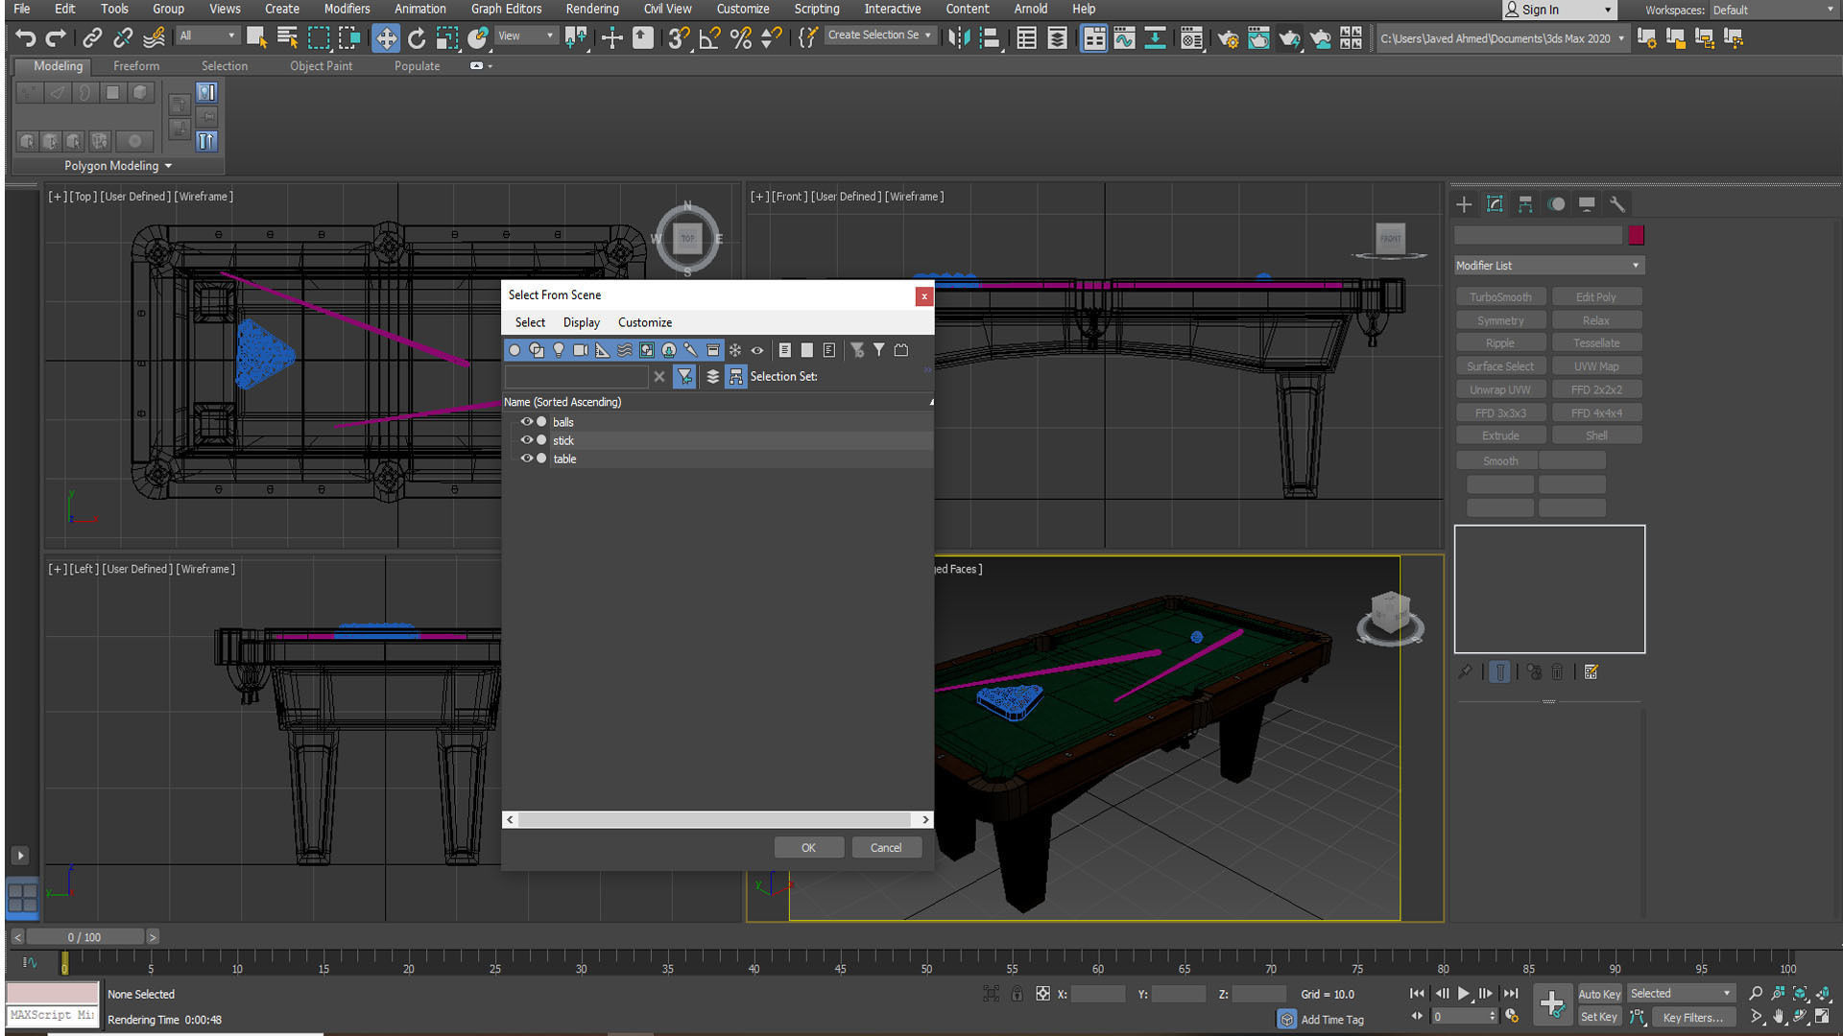Toggle Sort by Hierarchy icon in dialog

(736, 377)
